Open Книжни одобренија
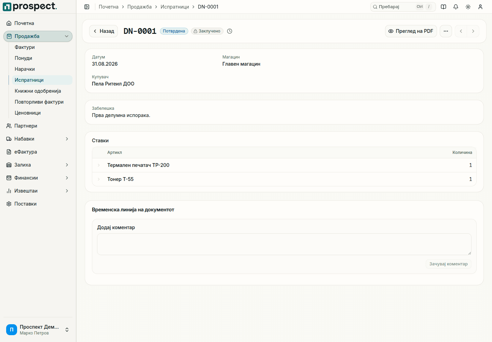This screenshot has width=492, height=342. coord(42,91)
